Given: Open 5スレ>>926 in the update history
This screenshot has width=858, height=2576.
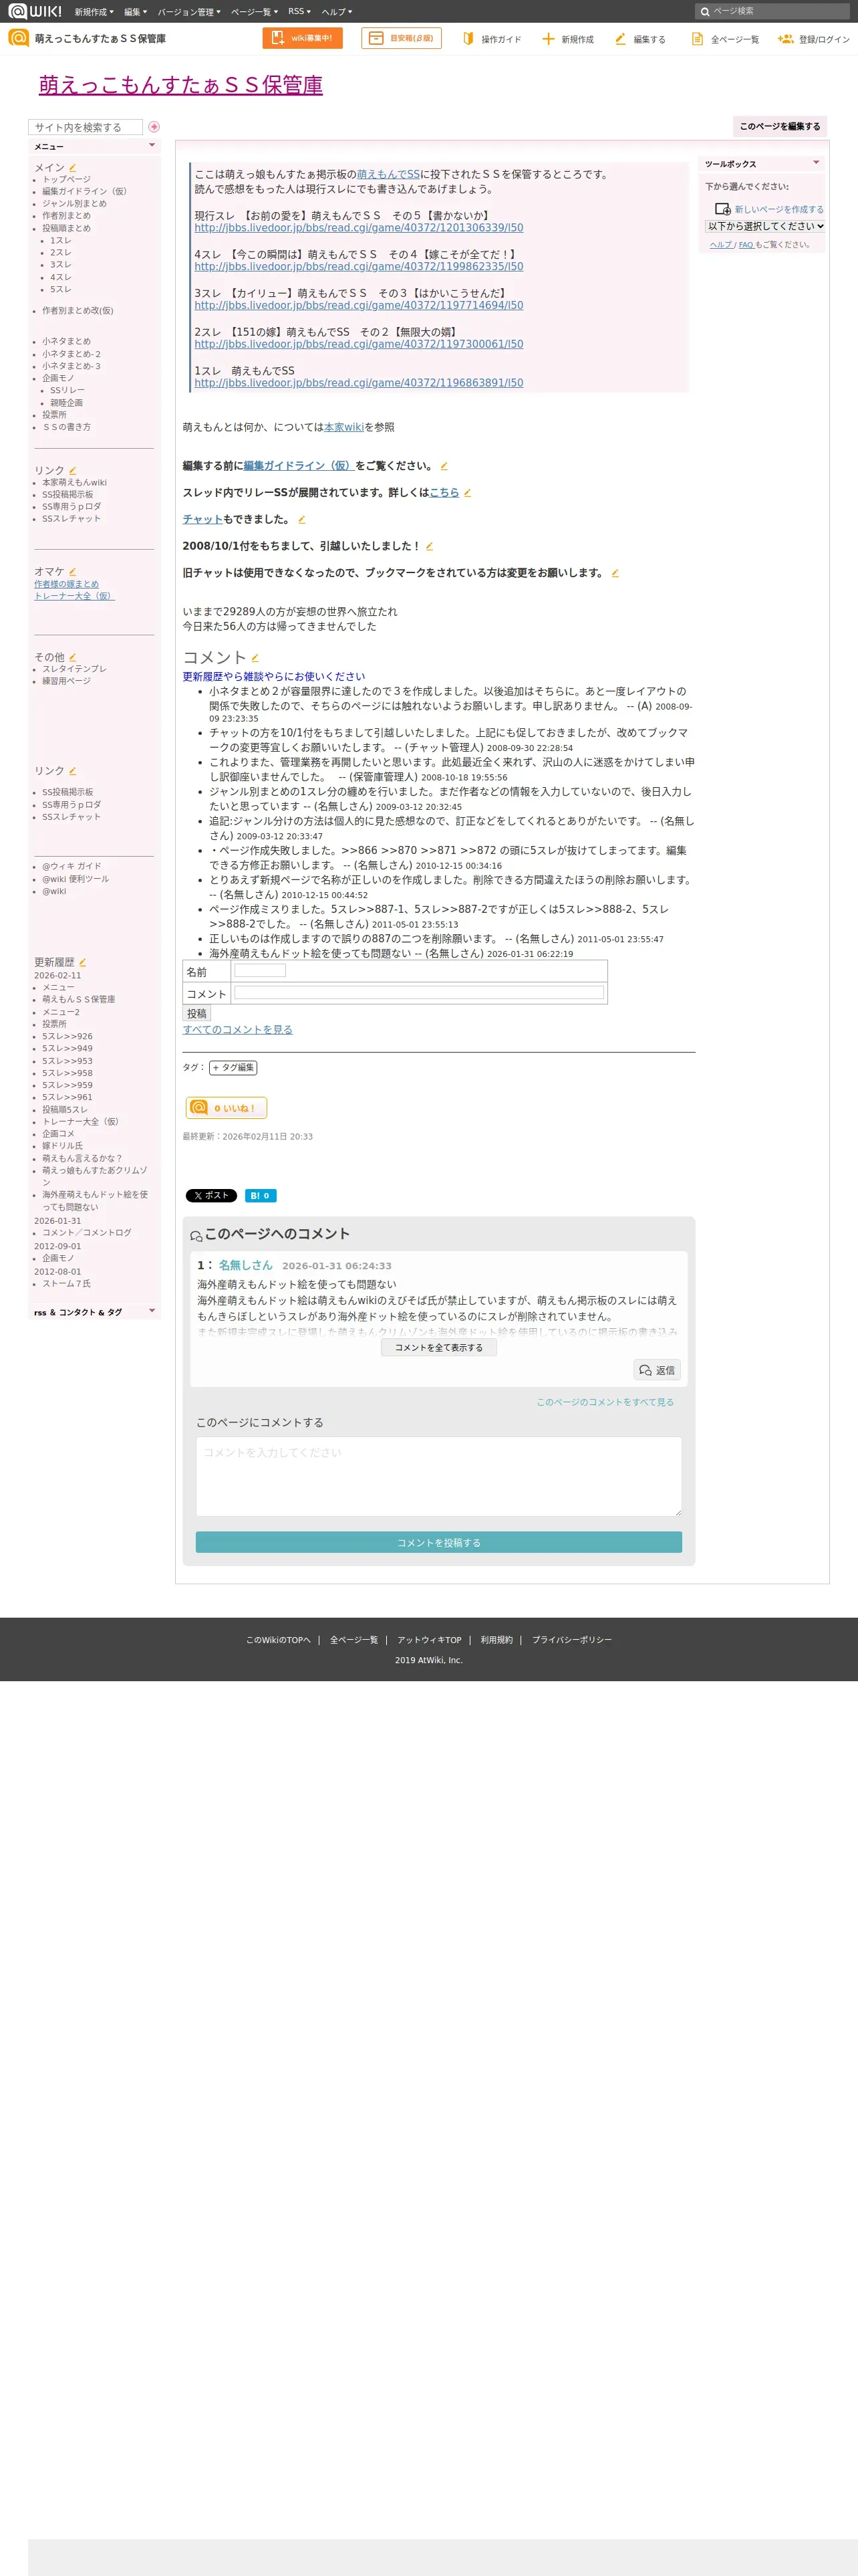Looking at the screenshot, I should [67, 1036].
